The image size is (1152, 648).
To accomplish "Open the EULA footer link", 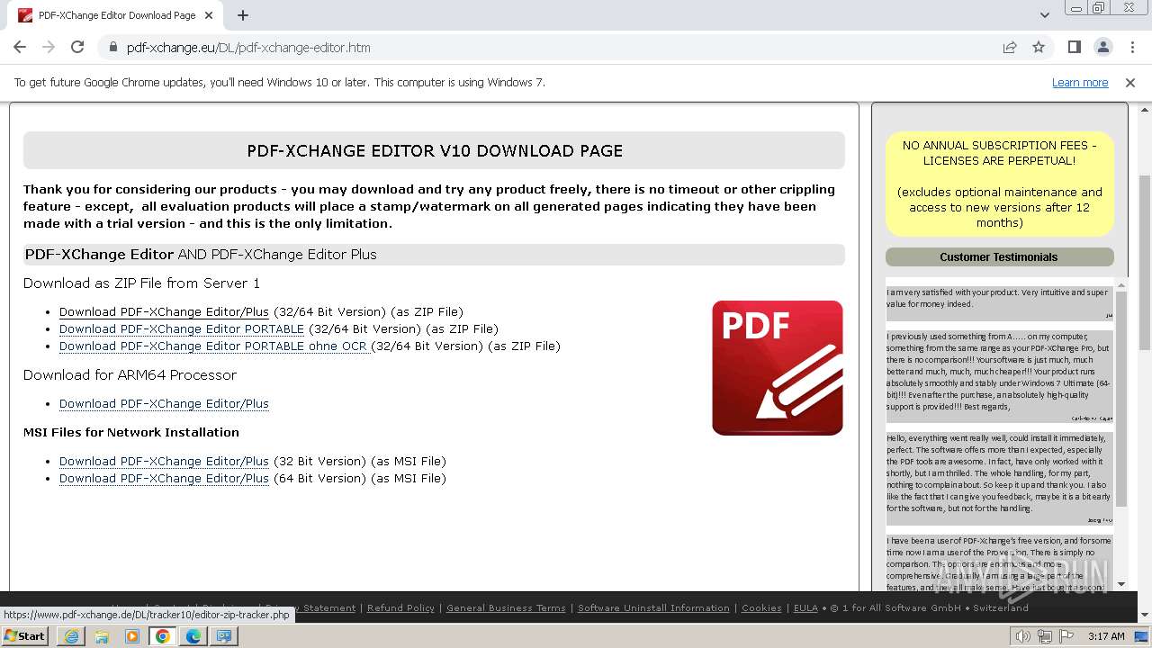I will tap(805, 607).
